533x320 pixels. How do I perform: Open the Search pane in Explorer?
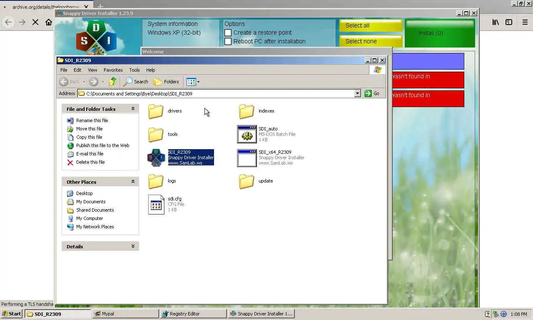[x=136, y=82]
